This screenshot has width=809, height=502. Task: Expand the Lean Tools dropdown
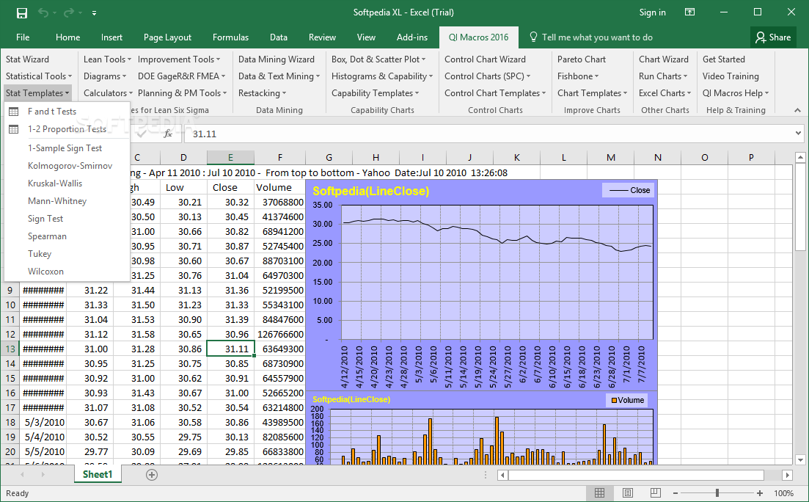[x=107, y=59]
